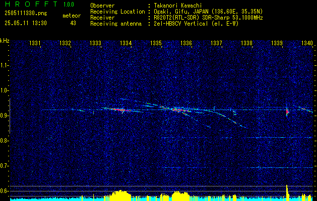The image size is (317, 201).
Task: Click the 'Receiver' field label
Action: [102, 18]
